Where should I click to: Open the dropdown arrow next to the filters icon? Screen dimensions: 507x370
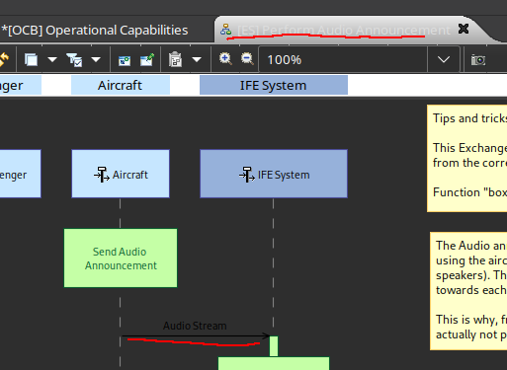(x=96, y=60)
